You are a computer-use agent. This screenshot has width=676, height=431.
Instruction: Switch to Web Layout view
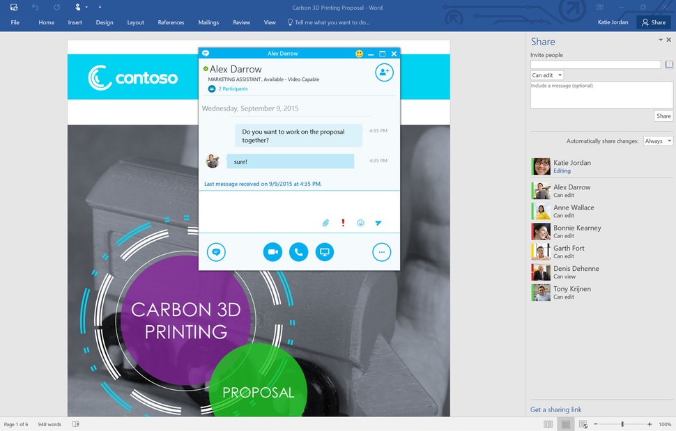583,424
